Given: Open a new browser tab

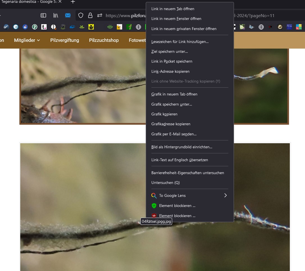Looking at the screenshot, I should (x=73, y=2).
